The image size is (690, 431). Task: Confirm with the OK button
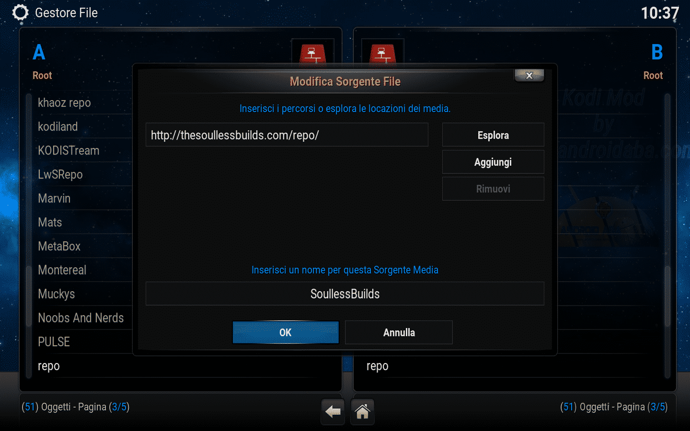point(286,332)
